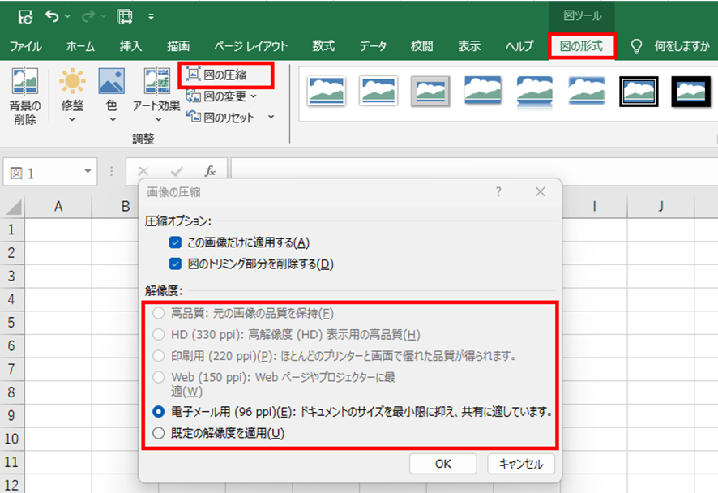The width and height of the screenshot is (718, 493).
Task: Choose the first picture style thumbnail
Action: [x=327, y=92]
